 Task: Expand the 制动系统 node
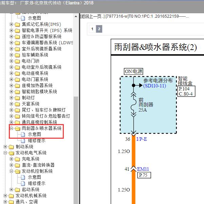click(5, 147)
